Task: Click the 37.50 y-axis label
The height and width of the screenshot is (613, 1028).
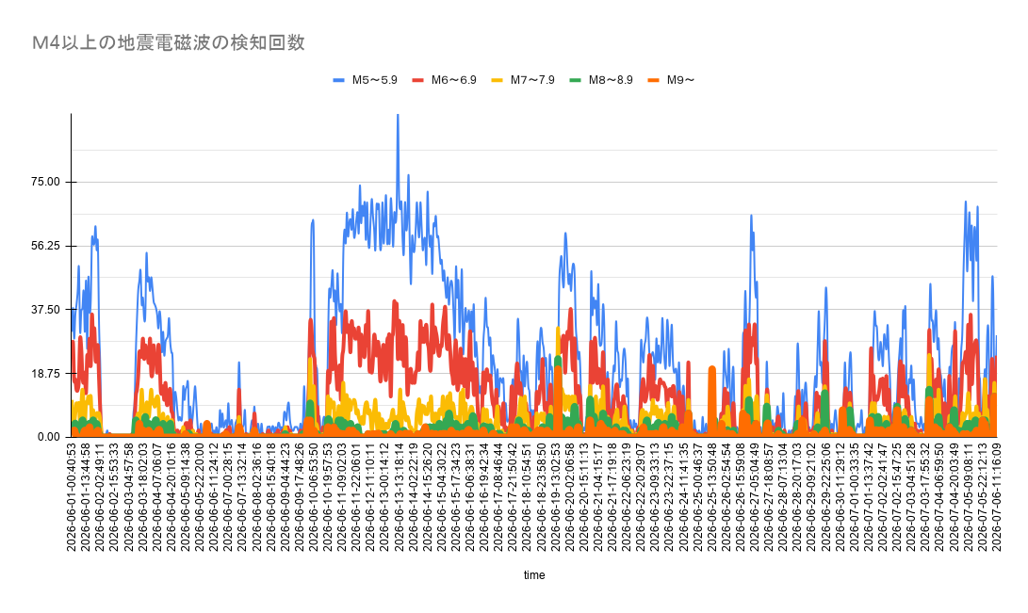Action: (45, 310)
